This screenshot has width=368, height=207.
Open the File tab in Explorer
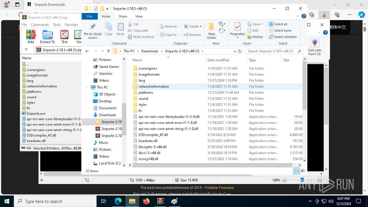90,16
